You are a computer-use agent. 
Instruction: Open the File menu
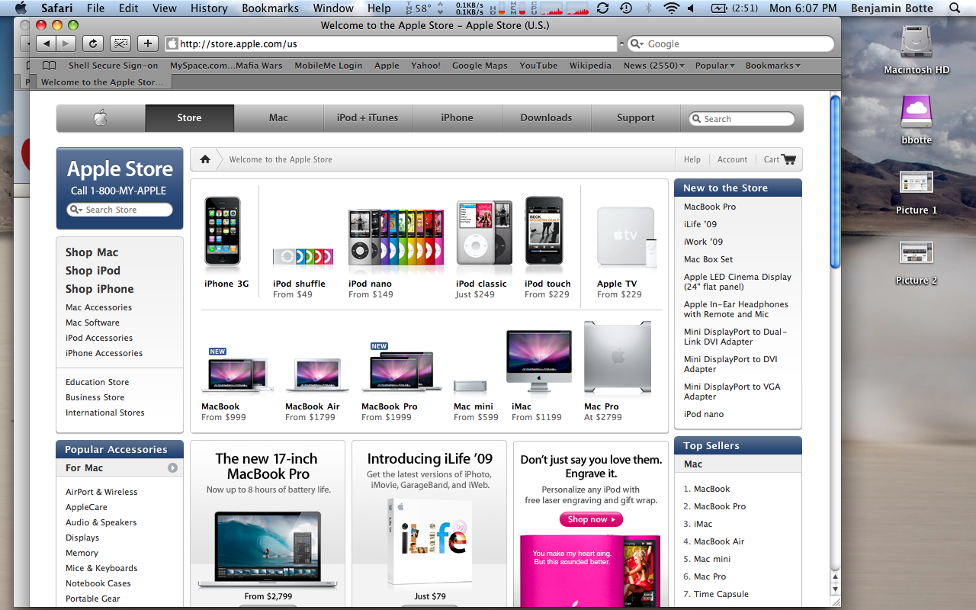(x=96, y=8)
